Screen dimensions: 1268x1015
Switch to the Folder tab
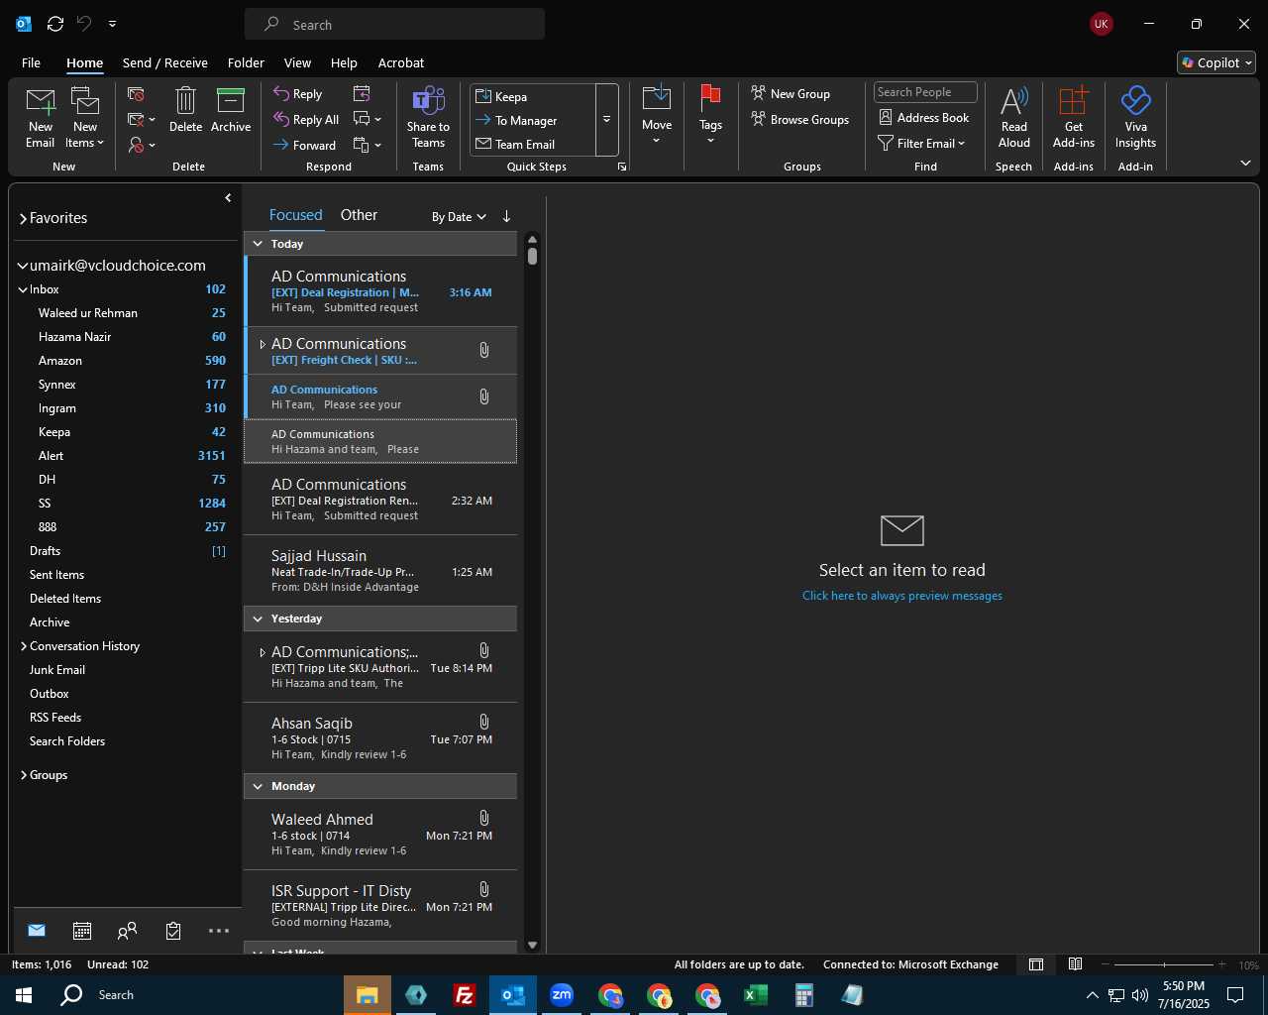click(x=246, y=62)
